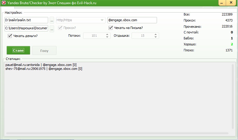Click the vertical scrollbar in Статишн log
Image resolution: width=238 pixels, height=140 pixels.
233,96
